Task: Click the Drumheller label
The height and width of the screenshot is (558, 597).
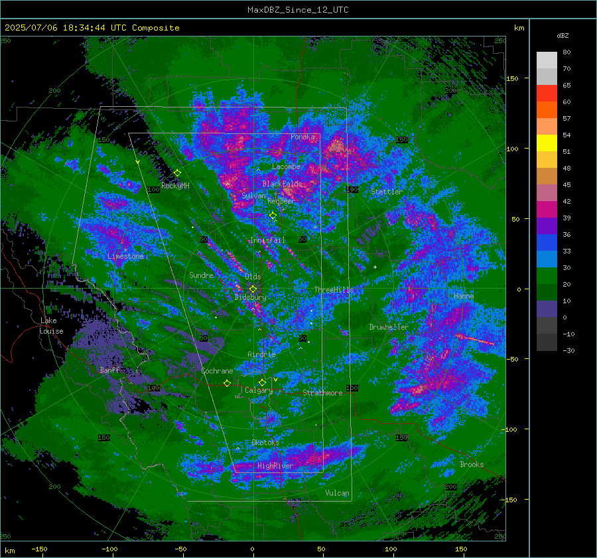Action: pyautogui.click(x=389, y=327)
